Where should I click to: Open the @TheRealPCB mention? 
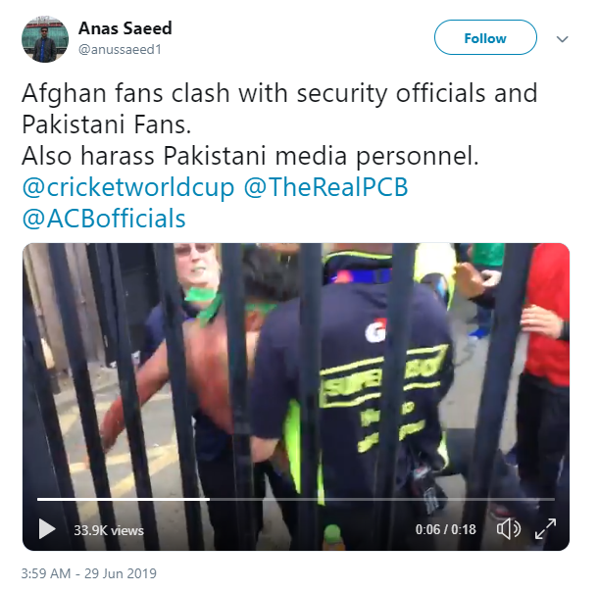click(326, 187)
